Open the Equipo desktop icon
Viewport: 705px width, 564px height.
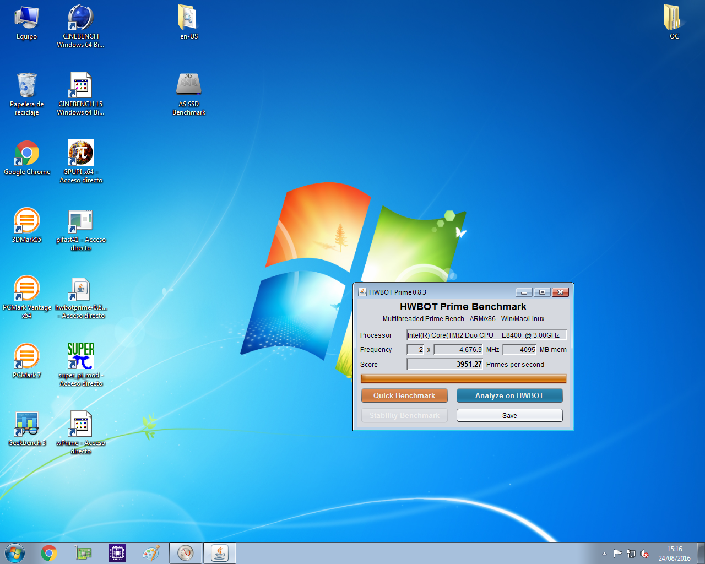pyautogui.click(x=26, y=23)
